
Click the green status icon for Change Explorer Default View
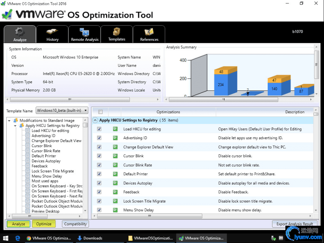[115, 147]
